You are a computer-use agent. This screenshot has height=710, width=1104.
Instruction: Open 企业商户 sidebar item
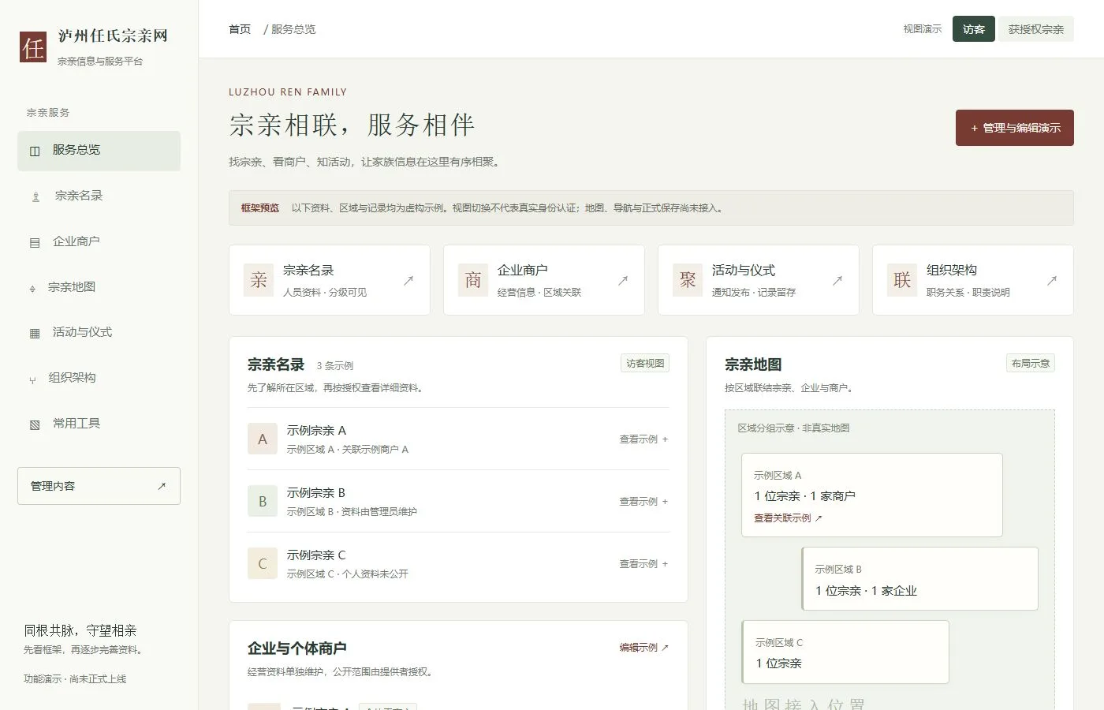tap(99, 241)
